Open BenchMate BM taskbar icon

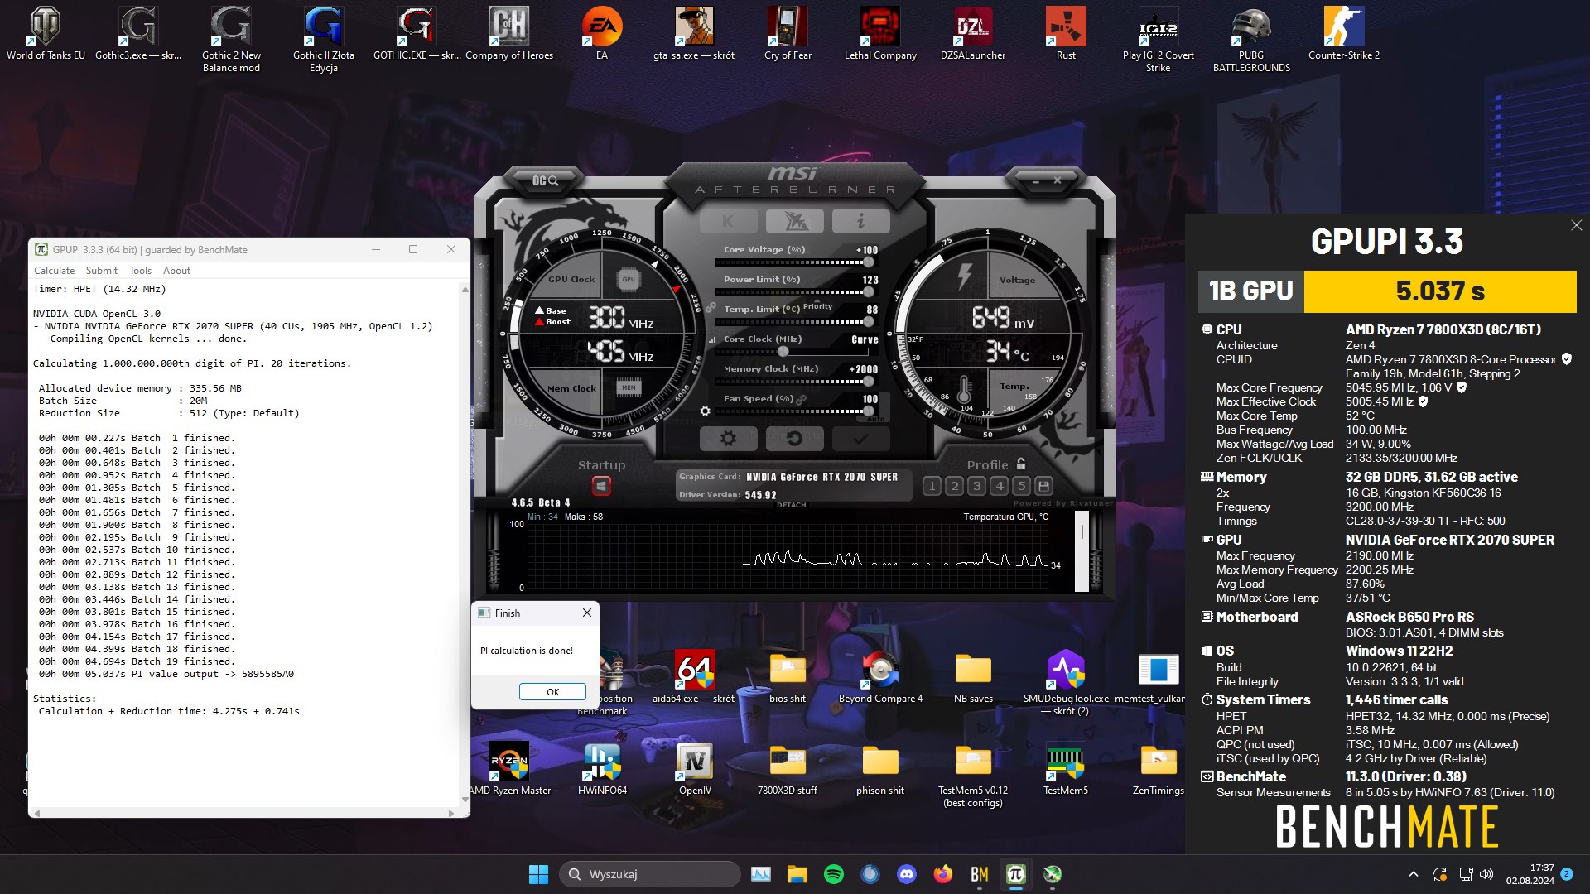979,874
